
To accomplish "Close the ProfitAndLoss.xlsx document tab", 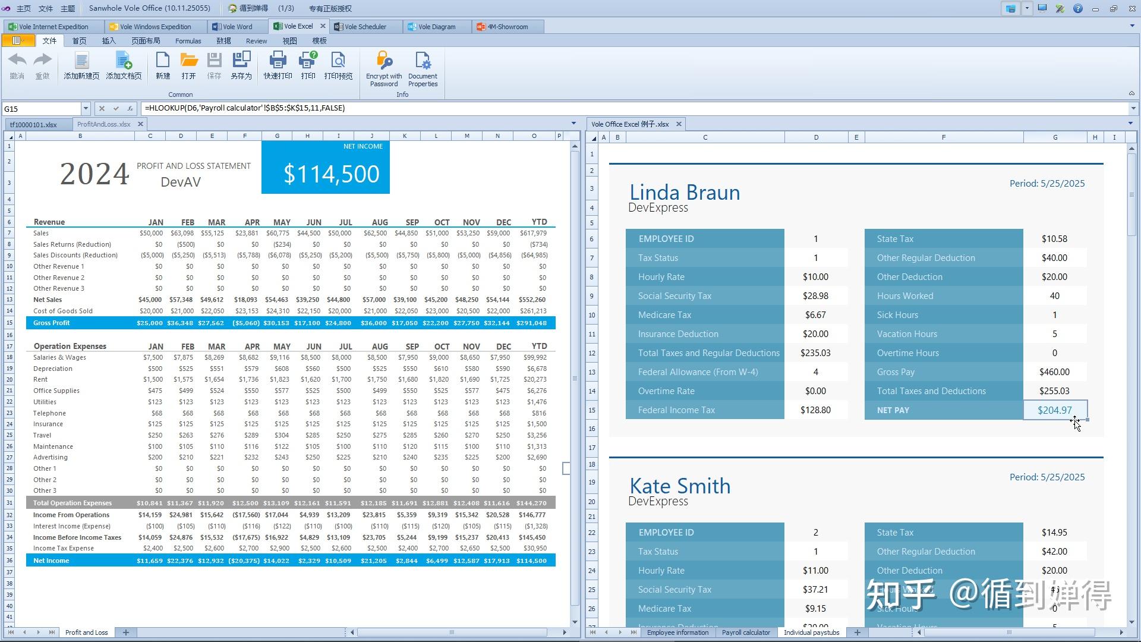I will tap(140, 124).
